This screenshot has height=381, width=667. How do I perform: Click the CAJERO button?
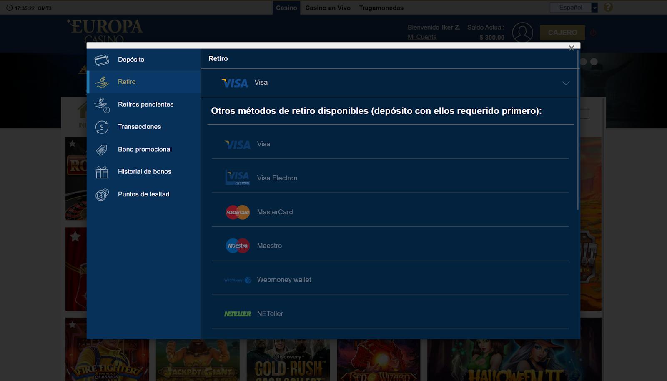562,33
